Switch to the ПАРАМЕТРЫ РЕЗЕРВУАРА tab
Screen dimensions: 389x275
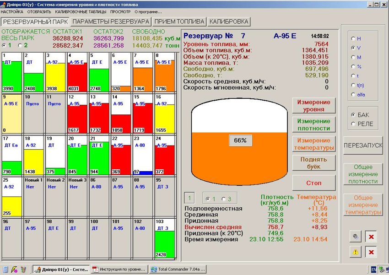tap(111, 22)
